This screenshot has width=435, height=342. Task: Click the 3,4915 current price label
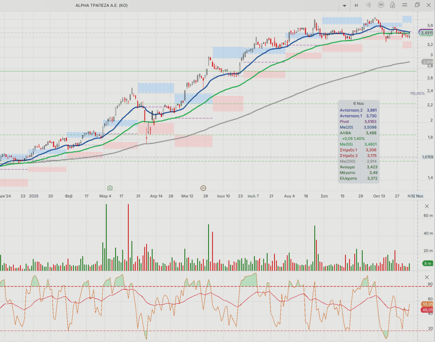click(x=426, y=33)
